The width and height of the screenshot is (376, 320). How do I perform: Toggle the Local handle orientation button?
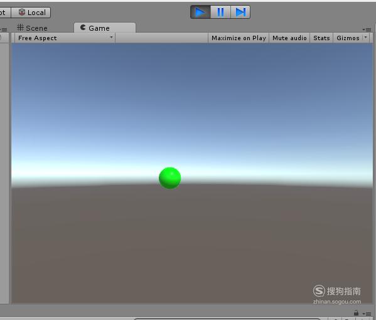pos(31,13)
